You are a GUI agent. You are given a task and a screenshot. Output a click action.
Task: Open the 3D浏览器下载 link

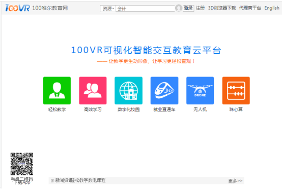(x=222, y=8)
